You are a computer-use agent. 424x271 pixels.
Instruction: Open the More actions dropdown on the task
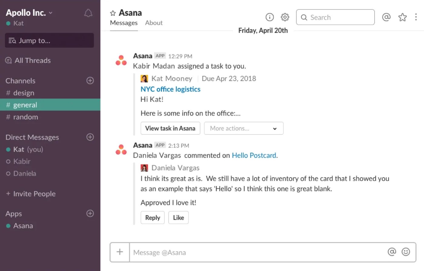244,128
